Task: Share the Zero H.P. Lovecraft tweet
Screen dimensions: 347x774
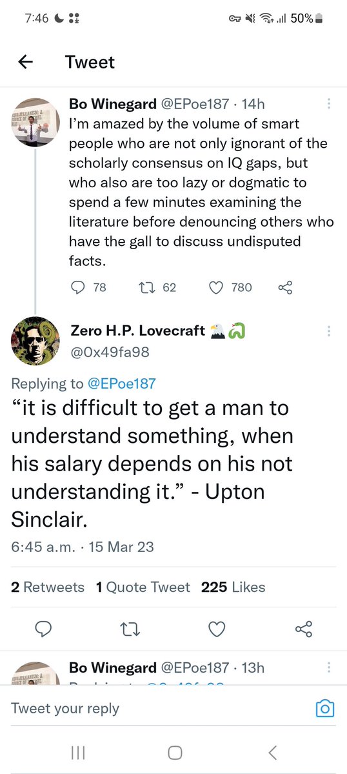Action: click(303, 628)
